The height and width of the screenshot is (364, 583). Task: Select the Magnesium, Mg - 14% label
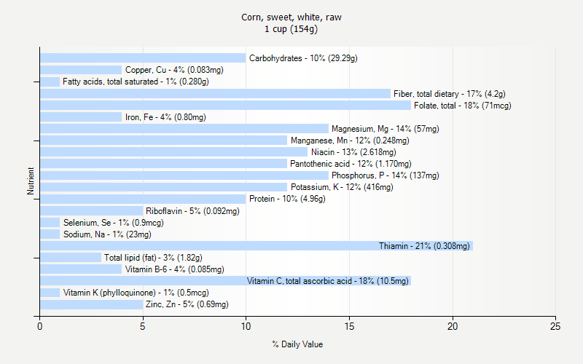386,129
